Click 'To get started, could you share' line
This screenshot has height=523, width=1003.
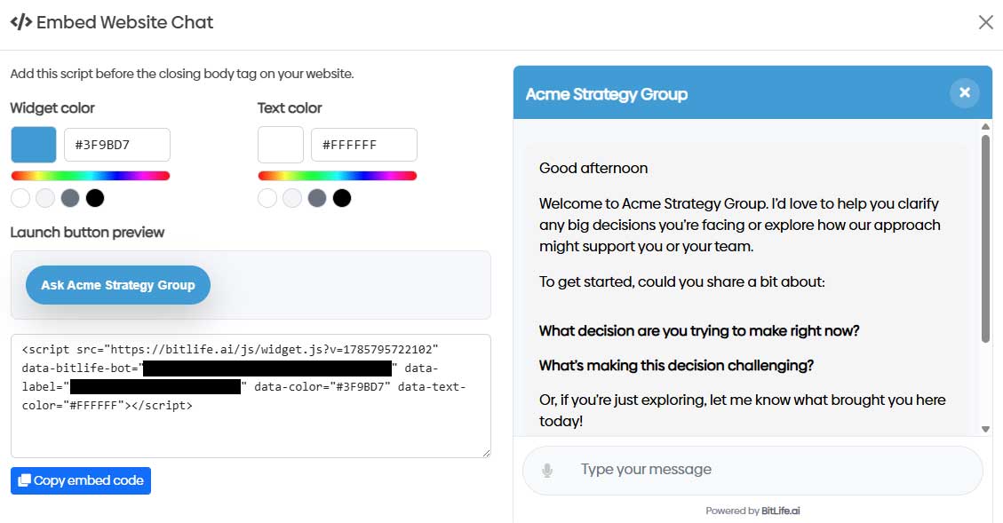pyautogui.click(x=682, y=282)
